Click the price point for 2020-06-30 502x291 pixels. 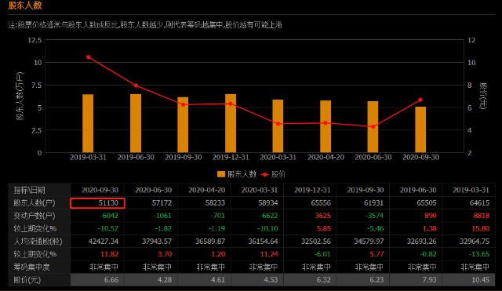373,127
